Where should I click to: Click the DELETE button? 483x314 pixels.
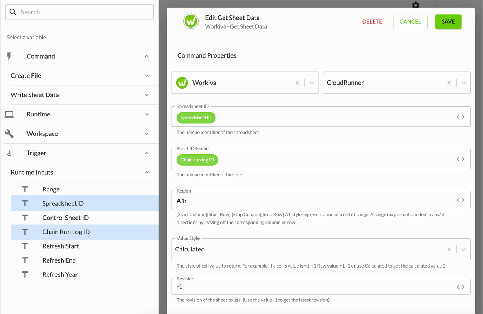click(372, 22)
